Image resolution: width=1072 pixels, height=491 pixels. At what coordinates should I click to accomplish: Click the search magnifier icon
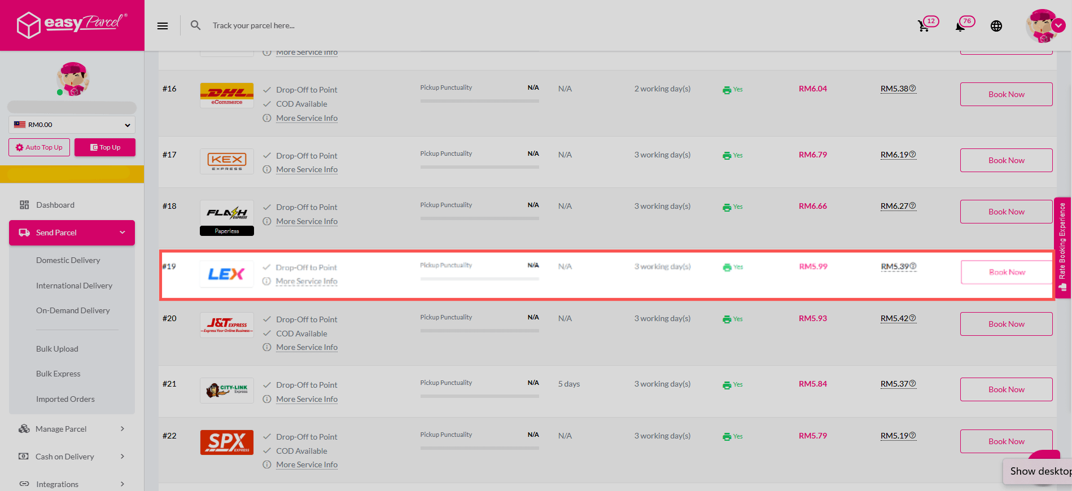[195, 25]
